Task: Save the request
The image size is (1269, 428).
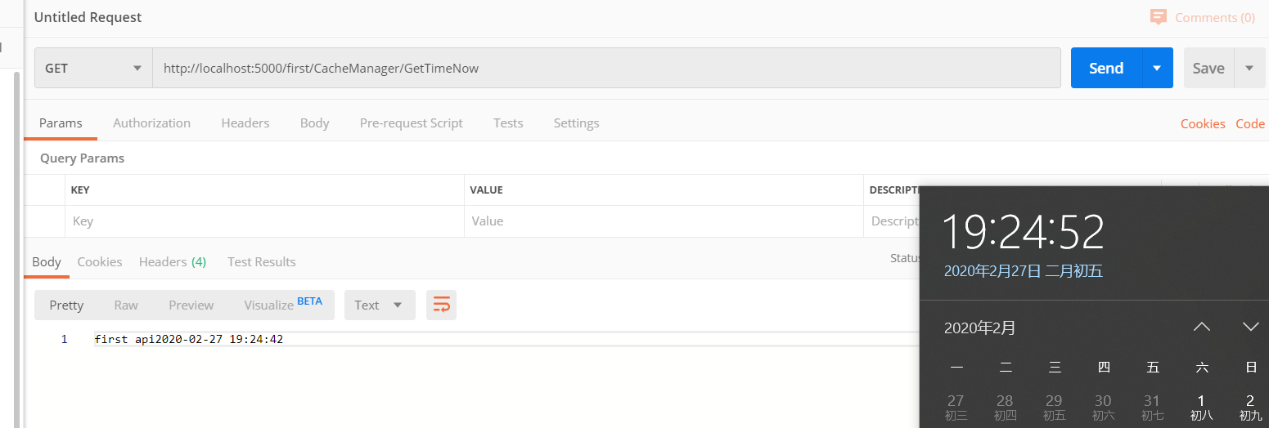Action: click(x=1208, y=69)
